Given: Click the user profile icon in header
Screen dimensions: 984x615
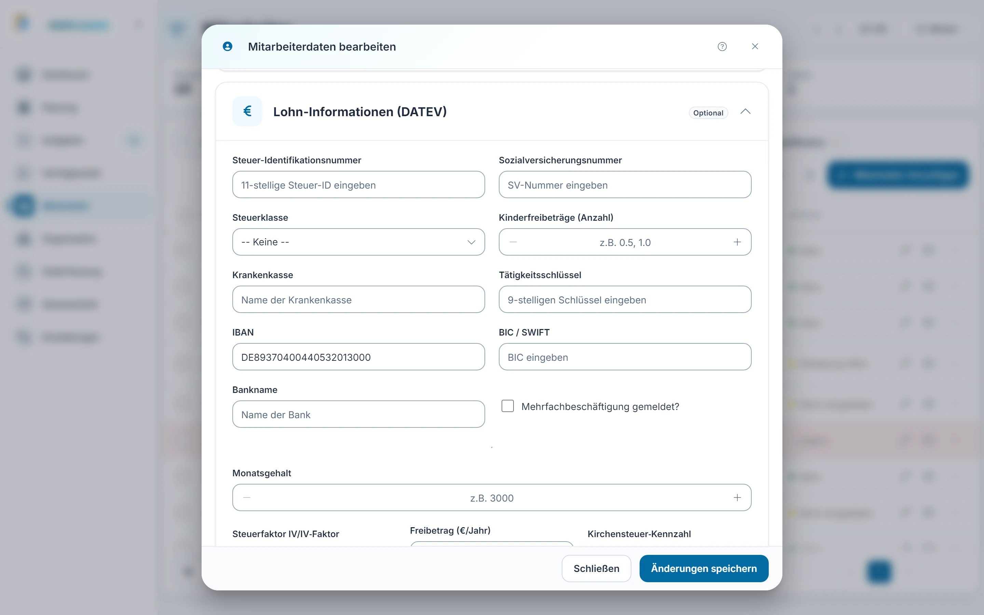Looking at the screenshot, I should point(227,46).
